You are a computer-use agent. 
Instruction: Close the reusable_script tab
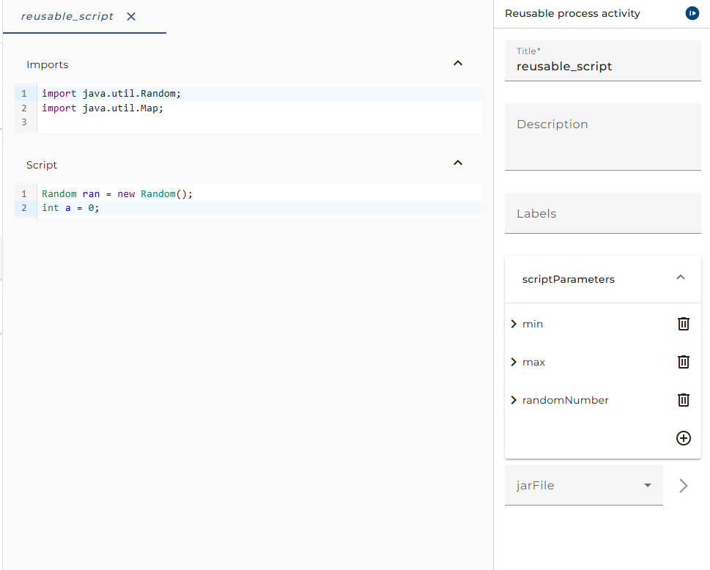(x=131, y=17)
